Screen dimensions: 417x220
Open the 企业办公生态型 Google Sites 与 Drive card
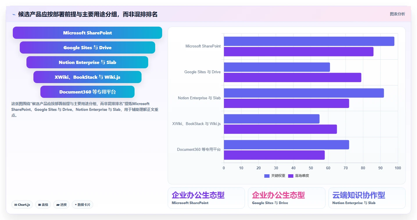pyautogui.click(x=287, y=198)
